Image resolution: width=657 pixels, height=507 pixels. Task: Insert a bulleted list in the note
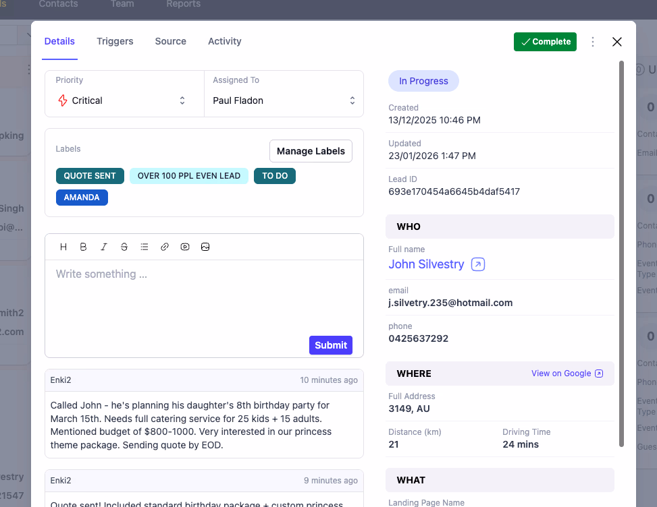(144, 247)
